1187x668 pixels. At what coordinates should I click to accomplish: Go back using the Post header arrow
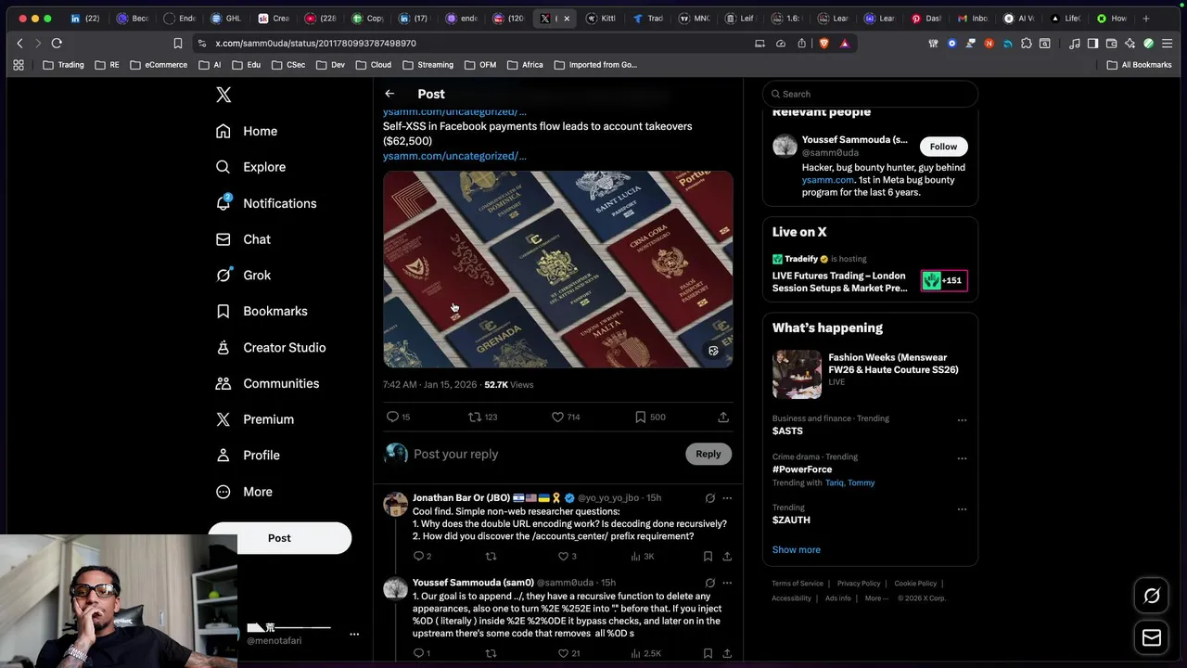[x=389, y=94]
